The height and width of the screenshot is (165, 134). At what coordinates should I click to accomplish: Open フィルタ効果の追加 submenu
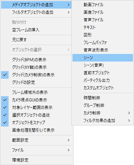point(103,121)
